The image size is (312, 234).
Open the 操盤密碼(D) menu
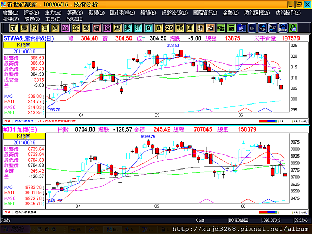click(x=175, y=13)
